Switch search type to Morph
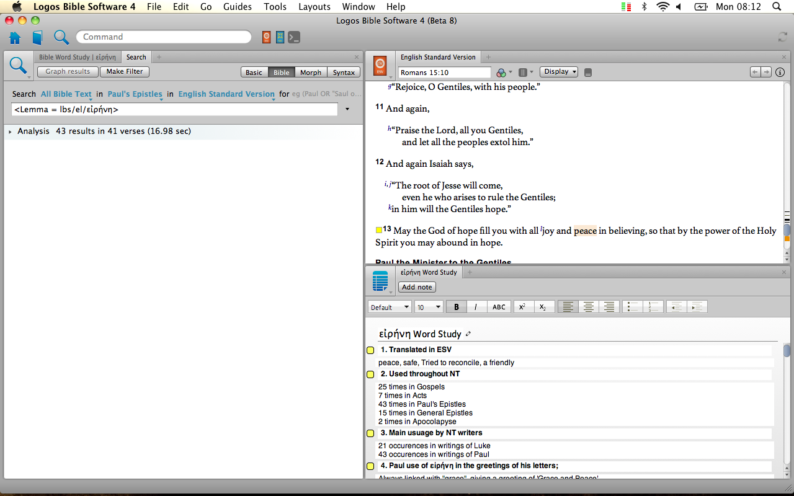The image size is (794, 496). [311, 73]
